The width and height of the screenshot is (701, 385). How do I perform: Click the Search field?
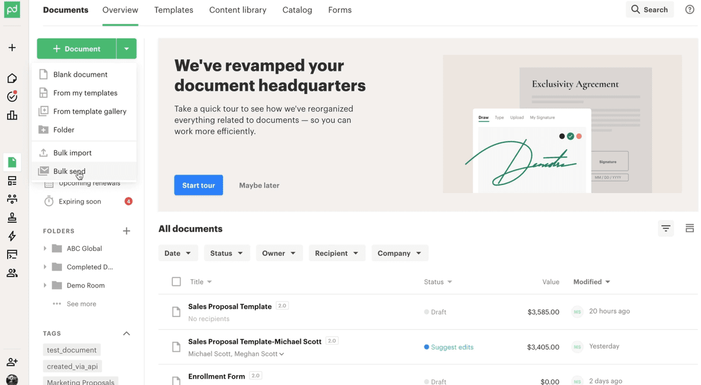coord(650,10)
